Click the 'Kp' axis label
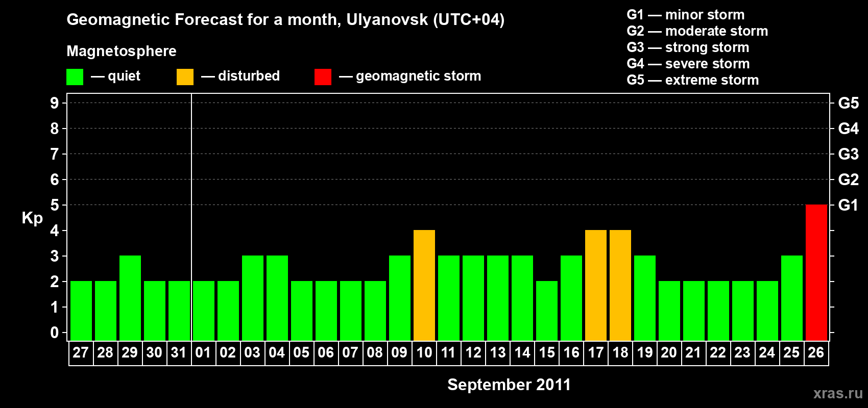Image resolution: width=868 pixels, height=408 pixels. click(x=32, y=218)
